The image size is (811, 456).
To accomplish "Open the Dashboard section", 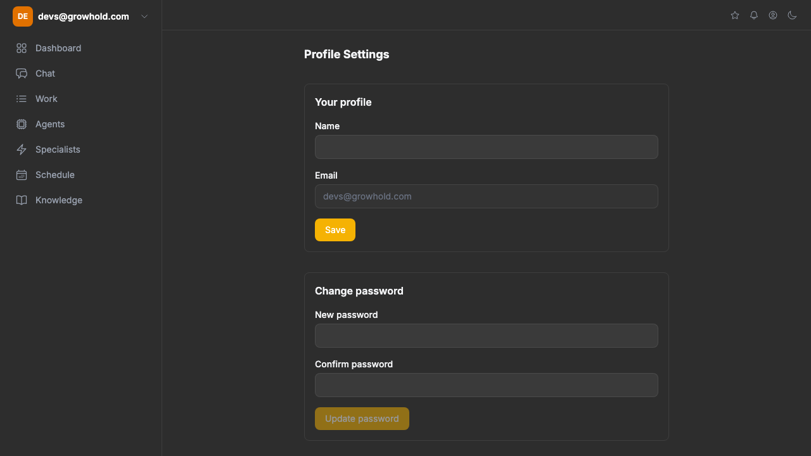I will point(58,48).
